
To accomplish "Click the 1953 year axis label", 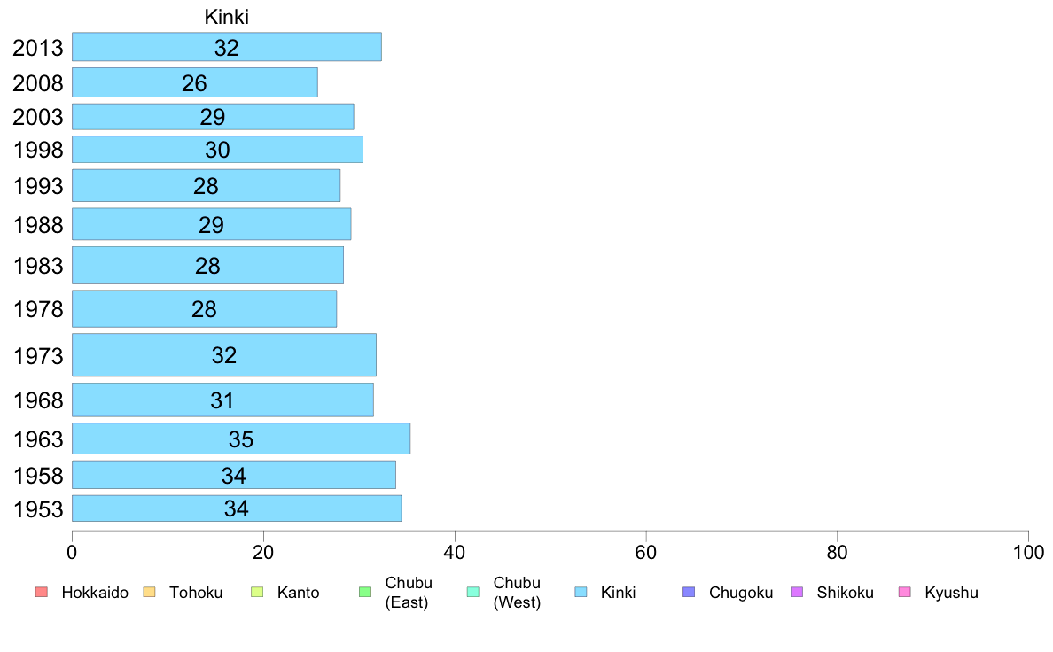I will pyautogui.click(x=38, y=509).
